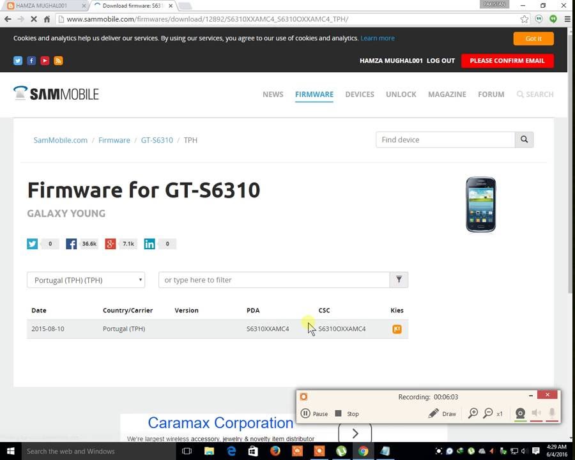The height and width of the screenshot is (460, 575).
Task: Open Caramax Corporation ad link
Action: 220,422
